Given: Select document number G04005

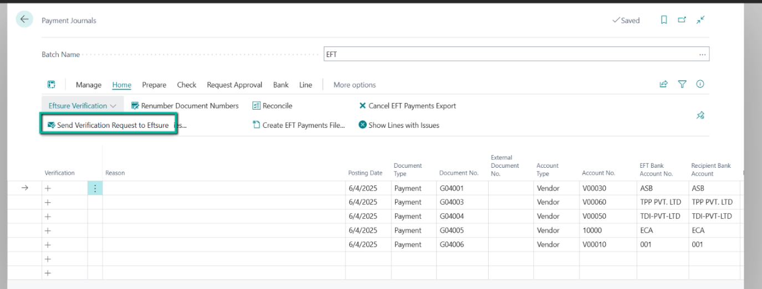Looking at the screenshot, I should click(451, 230).
